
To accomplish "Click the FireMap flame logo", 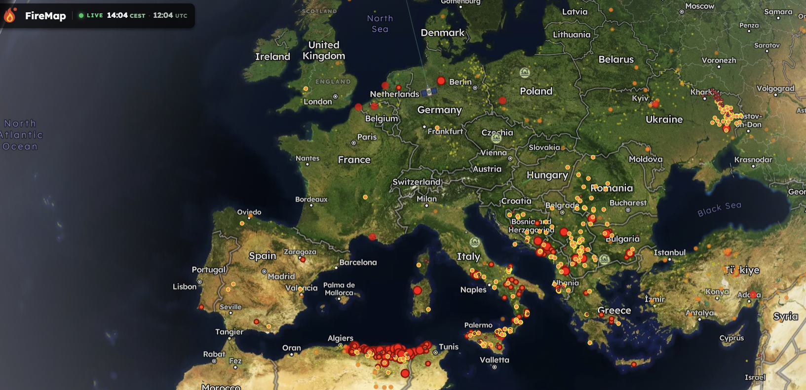I will 10,15.
